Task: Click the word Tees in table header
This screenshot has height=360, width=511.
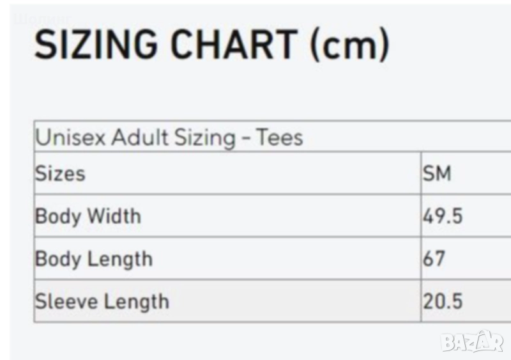Action: click(280, 137)
